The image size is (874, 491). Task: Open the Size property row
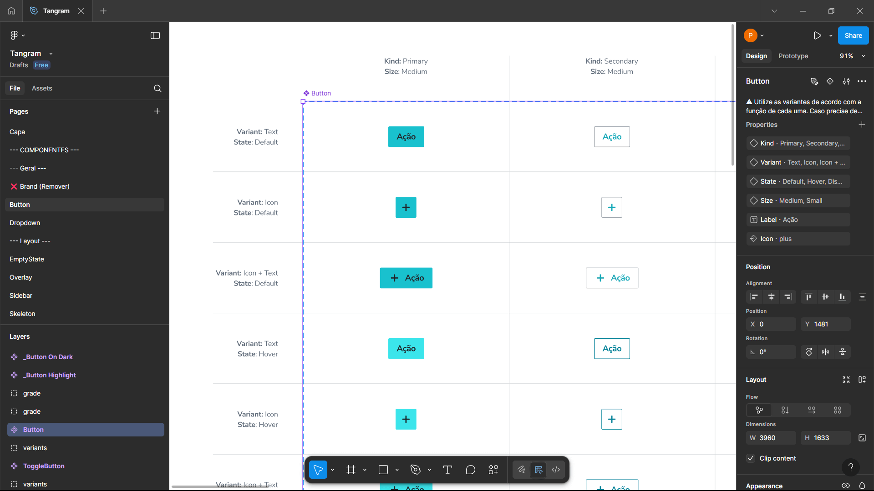798,200
